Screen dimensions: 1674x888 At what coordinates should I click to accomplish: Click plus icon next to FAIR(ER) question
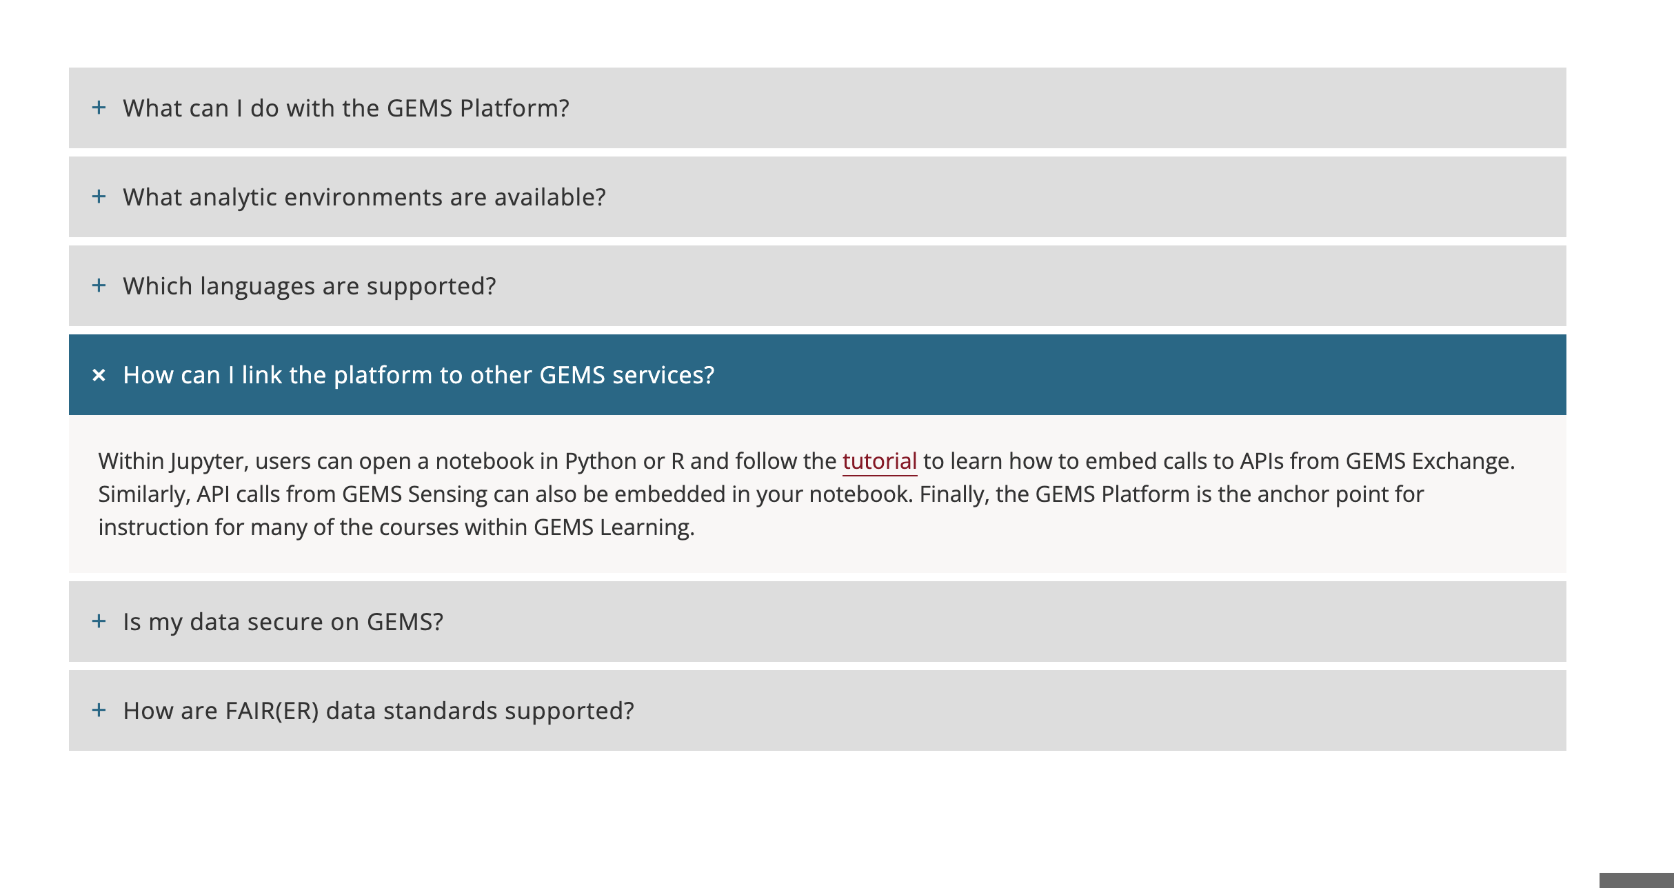[99, 710]
